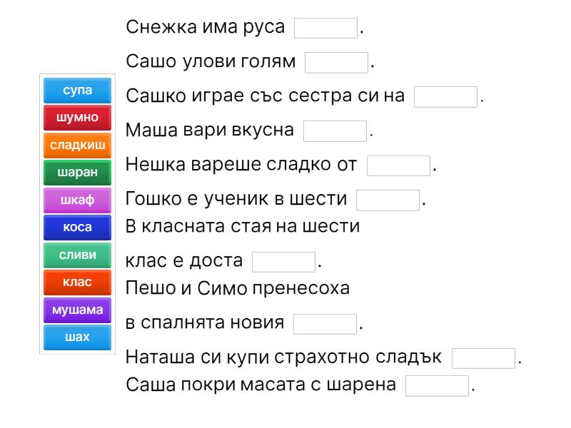Pick the orange 'сладкиш' word tile
This screenshot has width=571, height=428.
[77, 145]
